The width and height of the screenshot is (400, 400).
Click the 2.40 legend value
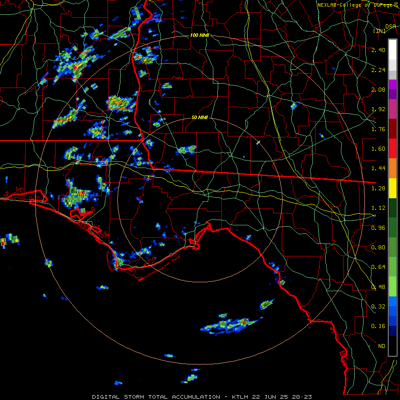[x=378, y=50]
